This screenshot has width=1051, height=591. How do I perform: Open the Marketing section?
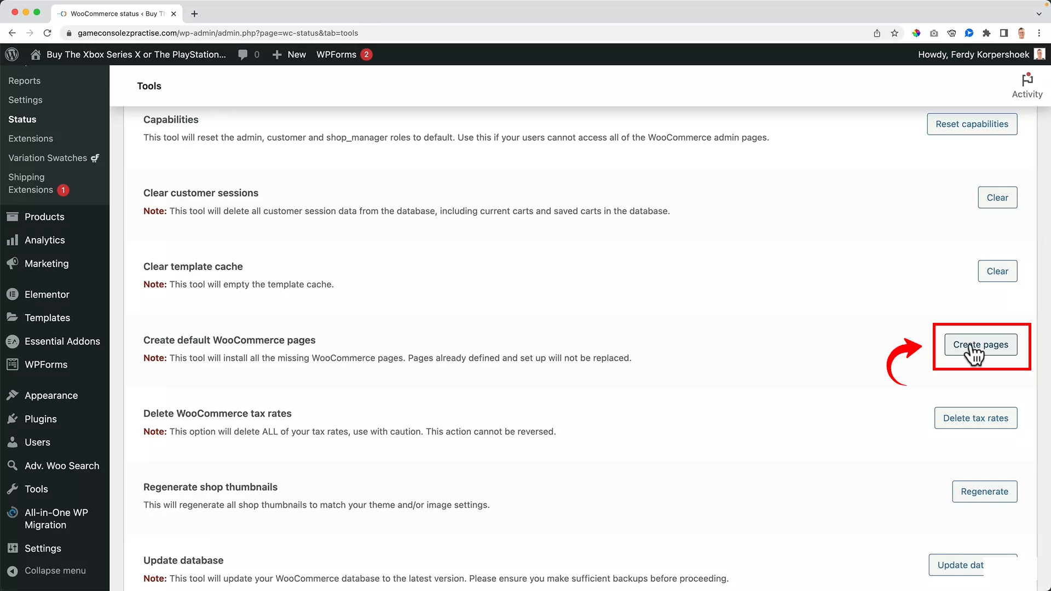tap(47, 263)
